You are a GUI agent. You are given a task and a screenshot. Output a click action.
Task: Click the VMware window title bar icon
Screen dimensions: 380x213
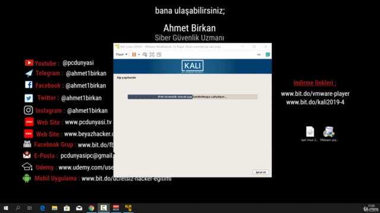pyautogui.click(x=118, y=46)
